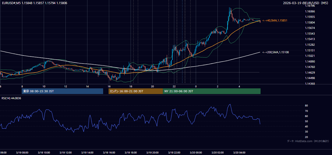Click the RSI(14) 44.0836 indicator label
Viewport: 332px width, 155px height.
tap(11, 98)
